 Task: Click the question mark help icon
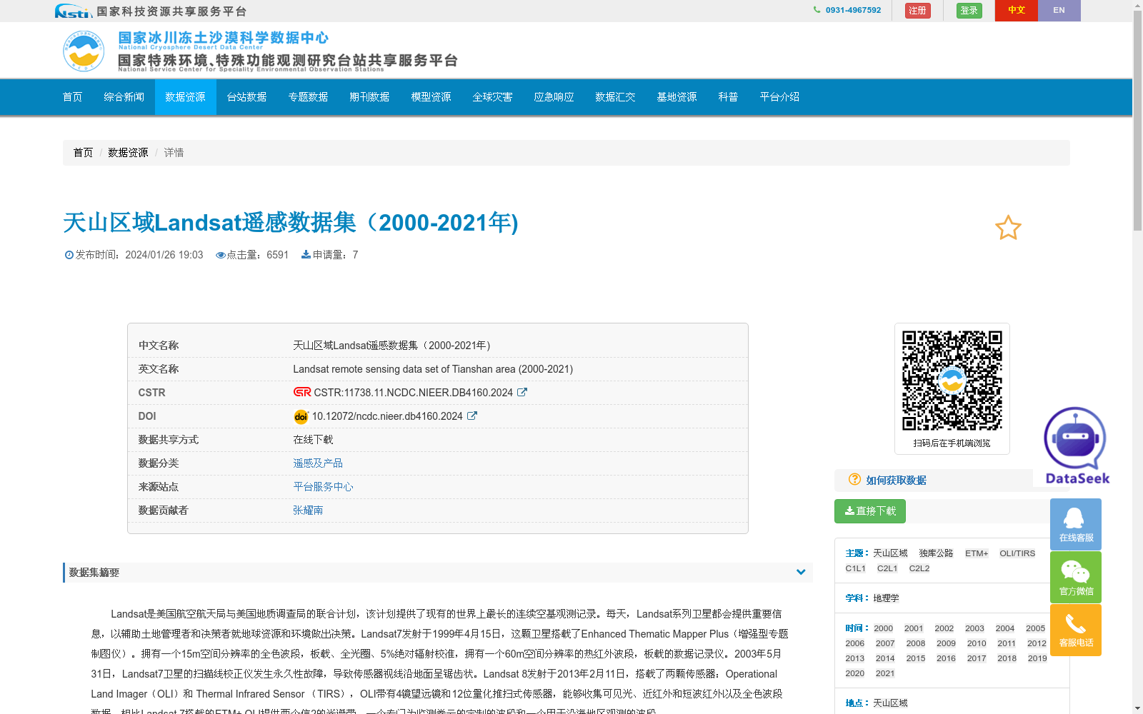tap(854, 479)
